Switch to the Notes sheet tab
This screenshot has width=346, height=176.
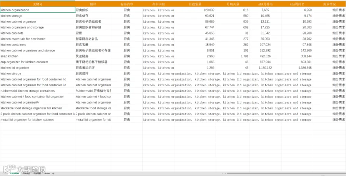point(47,174)
